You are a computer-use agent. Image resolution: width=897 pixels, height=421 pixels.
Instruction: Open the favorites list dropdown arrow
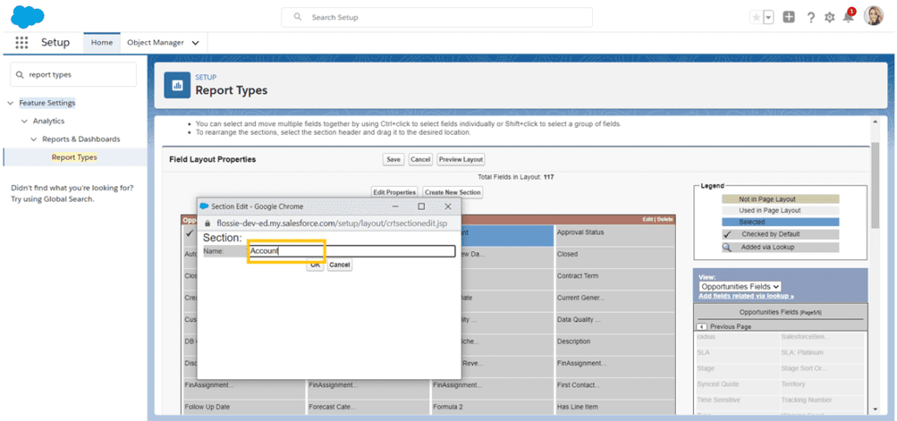pyautogui.click(x=768, y=17)
